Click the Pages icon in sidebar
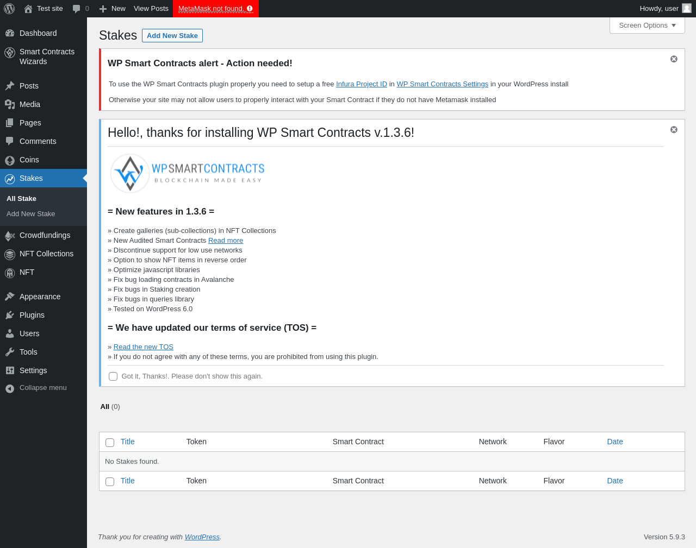Image resolution: width=696 pixels, height=548 pixels. click(x=10, y=123)
